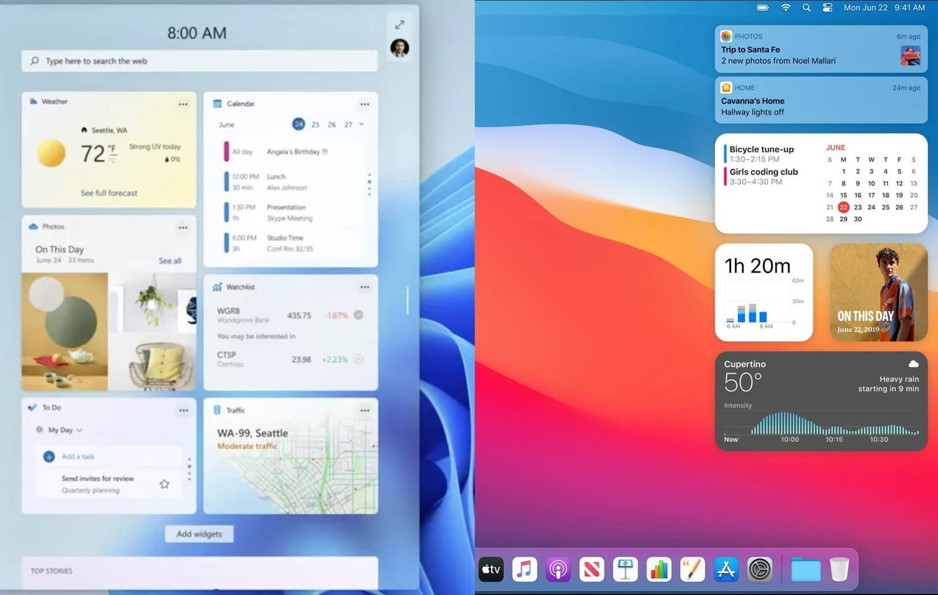Open the Music app in the Dock
This screenshot has width=938, height=595.
[x=525, y=568]
